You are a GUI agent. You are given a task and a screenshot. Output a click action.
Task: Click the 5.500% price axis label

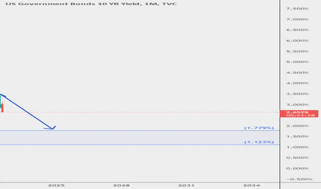pos(297,51)
